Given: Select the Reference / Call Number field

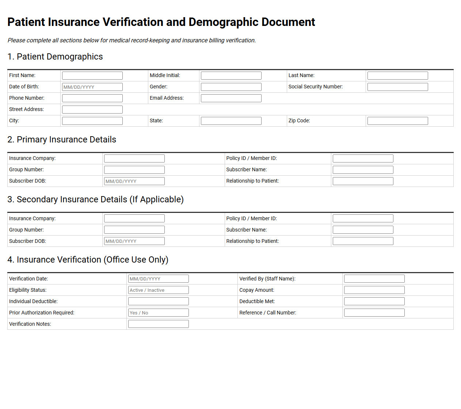Looking at the screenshot, I should pos(374,313).
